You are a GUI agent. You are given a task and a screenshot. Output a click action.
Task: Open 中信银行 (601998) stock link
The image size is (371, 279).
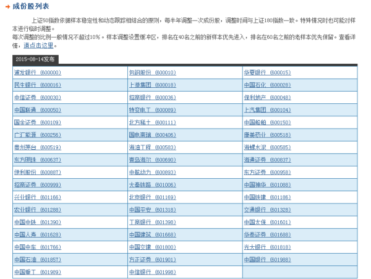(152, 272)
